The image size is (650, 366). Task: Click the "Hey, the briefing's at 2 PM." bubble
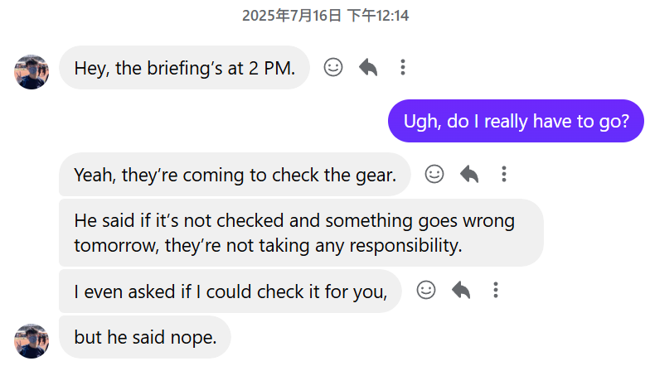[x=184, y=68]
